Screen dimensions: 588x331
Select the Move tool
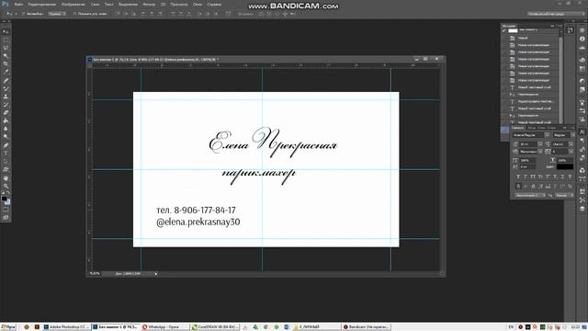point(6,32)
